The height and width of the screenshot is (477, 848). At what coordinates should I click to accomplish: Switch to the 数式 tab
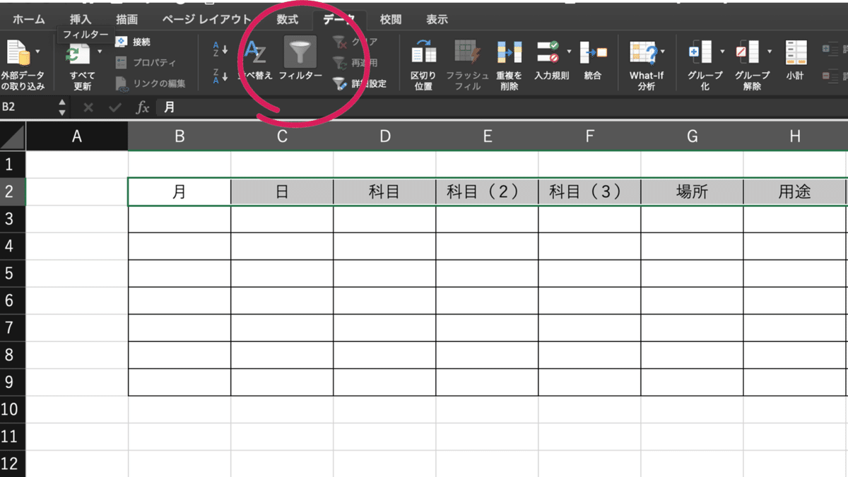click(x=288, y=20)
